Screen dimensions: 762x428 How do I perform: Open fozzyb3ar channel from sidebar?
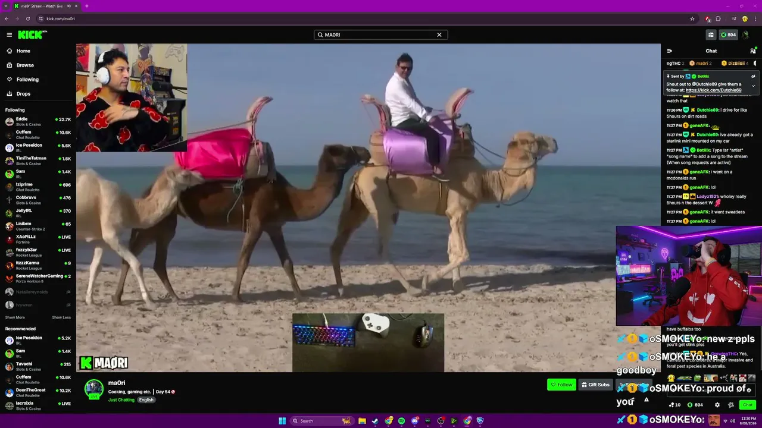(x=38, y=252)
